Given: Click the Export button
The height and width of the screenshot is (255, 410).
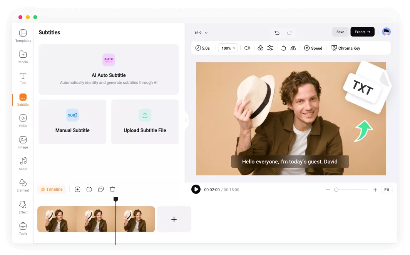Looking at the screenshot, I should 362,32.
